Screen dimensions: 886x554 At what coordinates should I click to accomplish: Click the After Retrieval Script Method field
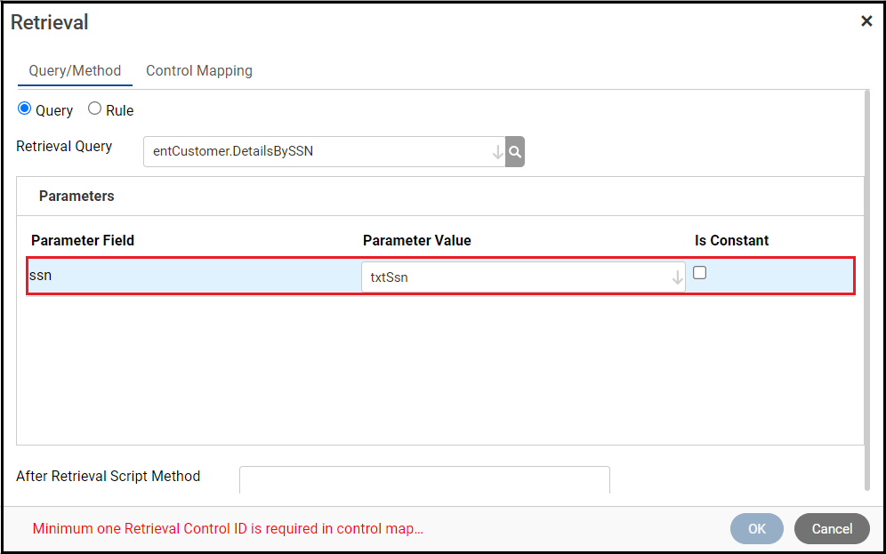(424, 479)
